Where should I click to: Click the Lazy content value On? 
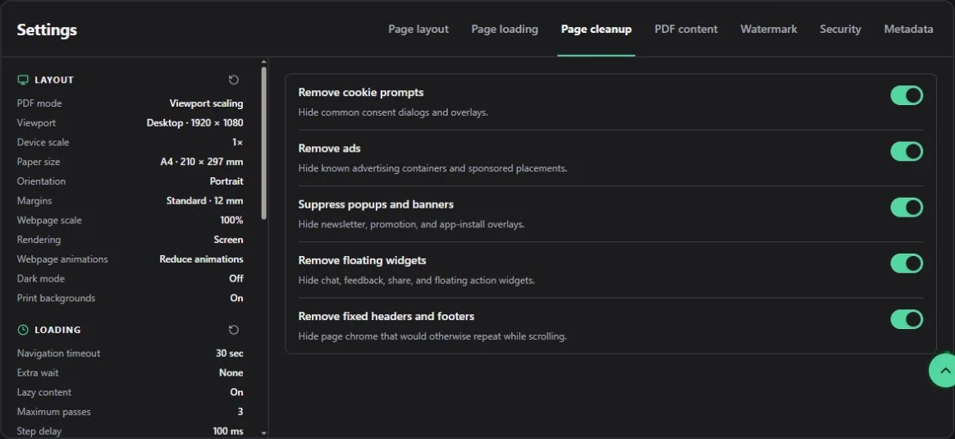click(236, 392)
